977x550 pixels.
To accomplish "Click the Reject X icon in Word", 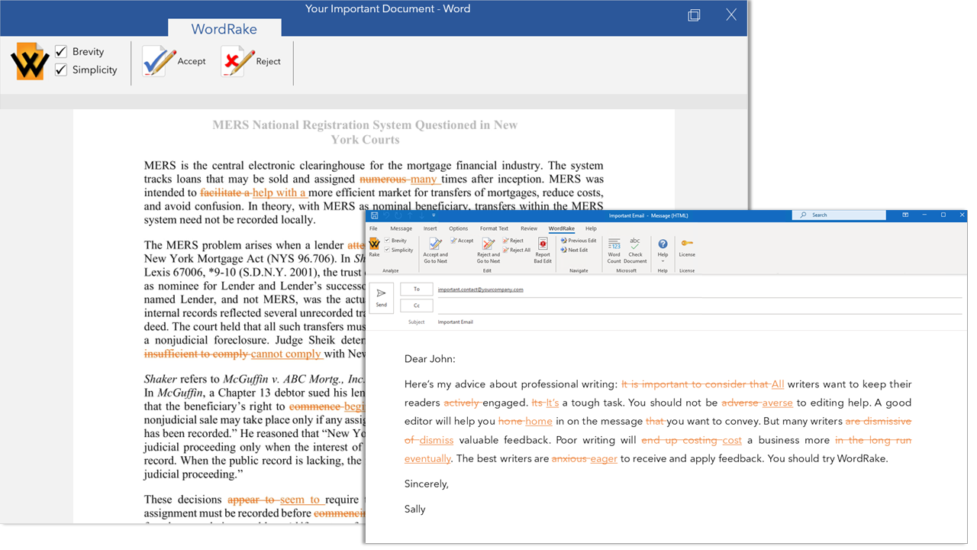I will point(237,61).
